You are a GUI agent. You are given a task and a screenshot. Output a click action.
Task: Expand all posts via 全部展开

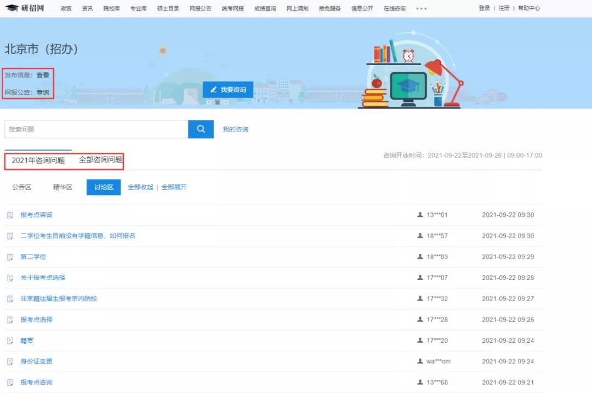(x=174, y=187)
